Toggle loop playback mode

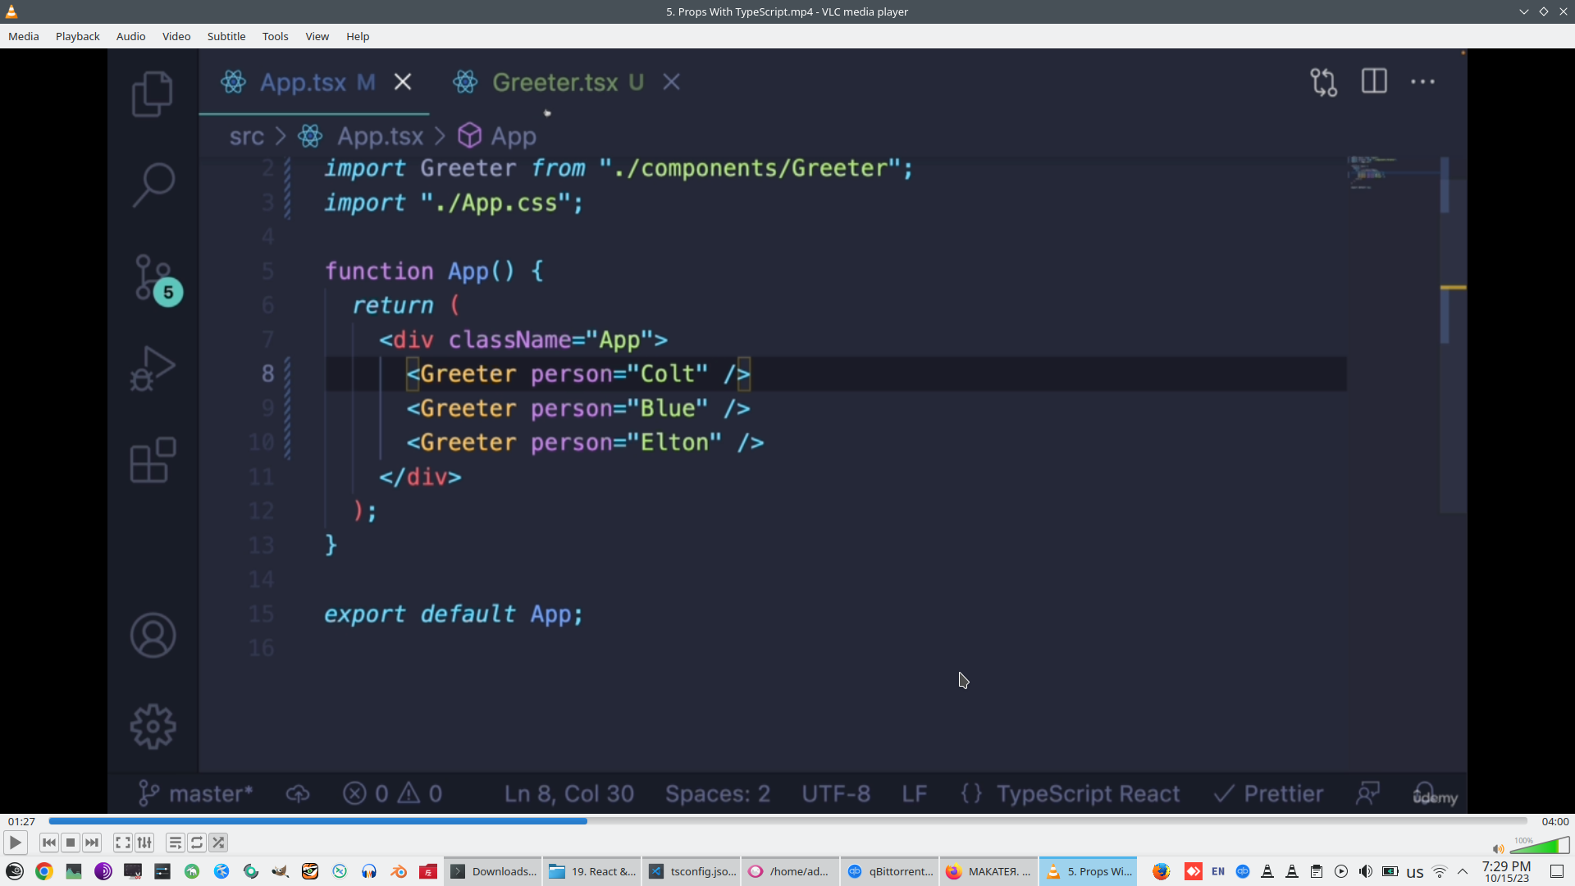coord(197,843)
